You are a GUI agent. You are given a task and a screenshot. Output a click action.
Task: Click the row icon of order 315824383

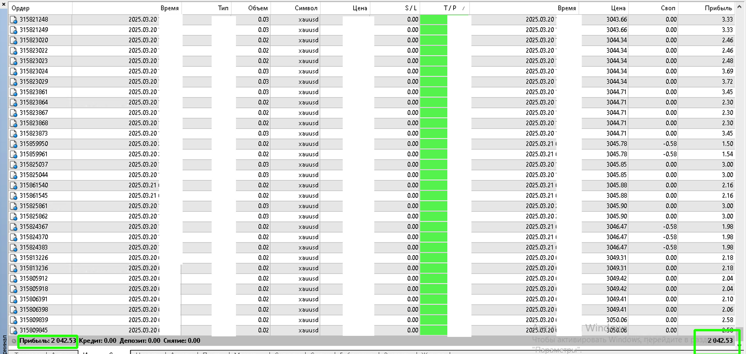13,248
